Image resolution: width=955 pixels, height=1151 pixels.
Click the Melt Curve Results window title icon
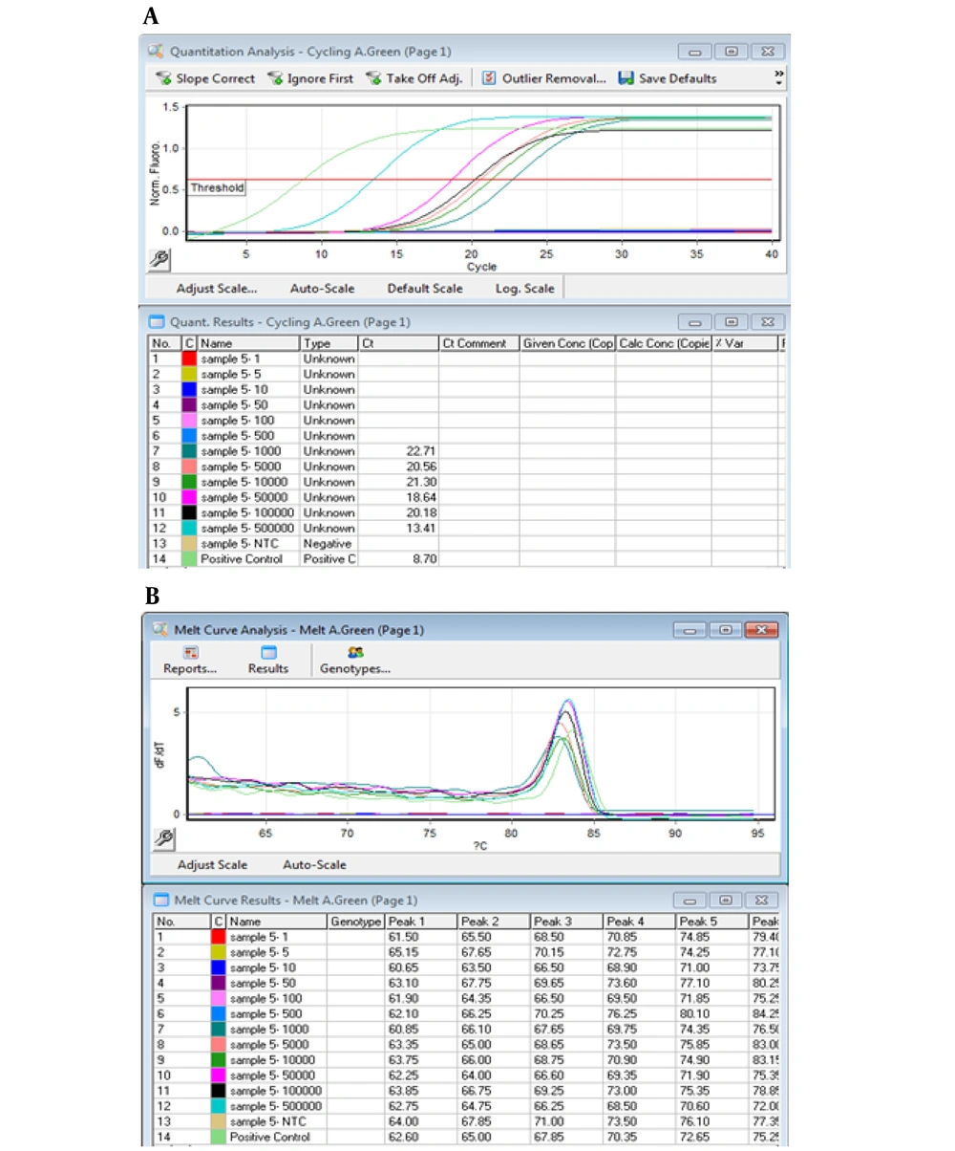click(160, 900)
